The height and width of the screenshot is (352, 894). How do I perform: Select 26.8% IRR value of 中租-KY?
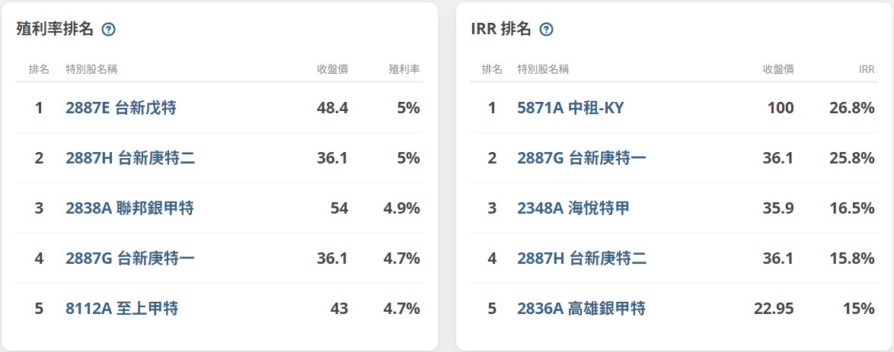point(851,108)
